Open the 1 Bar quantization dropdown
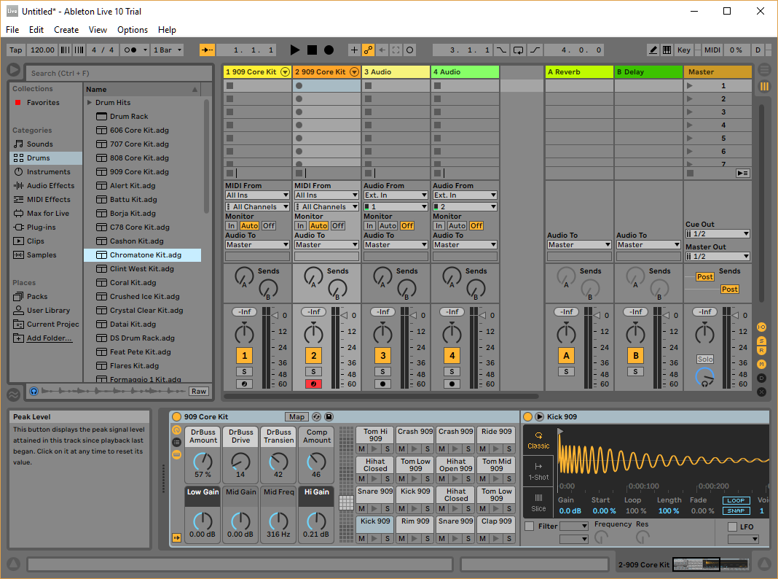778x579 pixels. tap(168, 50)
